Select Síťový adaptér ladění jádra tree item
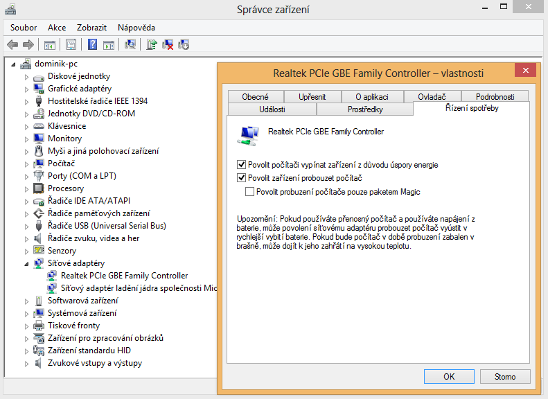548x399 pixels. tap(132, 288)
